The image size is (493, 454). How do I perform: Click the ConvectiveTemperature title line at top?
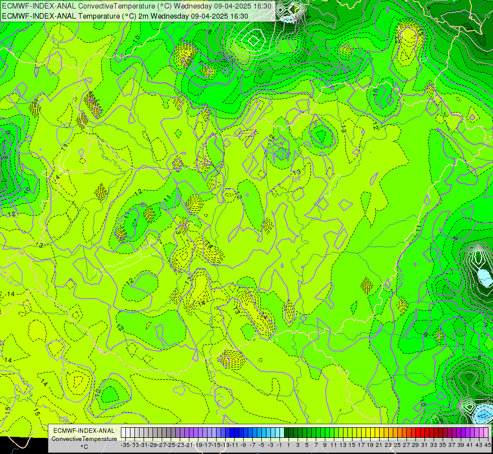[x=137, y=6]
